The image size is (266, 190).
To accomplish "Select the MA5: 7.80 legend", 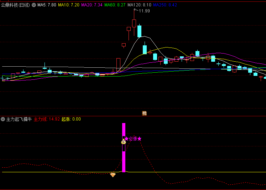I will coord(47,5).
